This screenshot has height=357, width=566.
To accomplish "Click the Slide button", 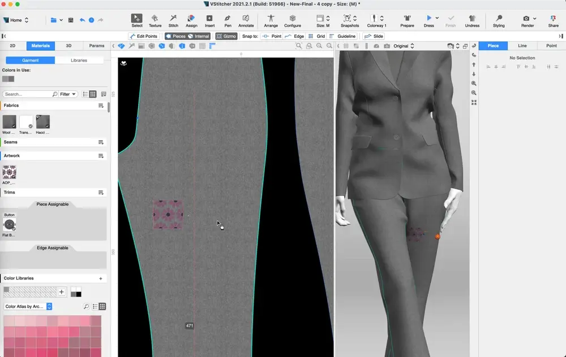I will [374, 36].
